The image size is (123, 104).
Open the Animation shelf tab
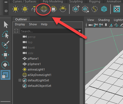[x=114, y=1]
